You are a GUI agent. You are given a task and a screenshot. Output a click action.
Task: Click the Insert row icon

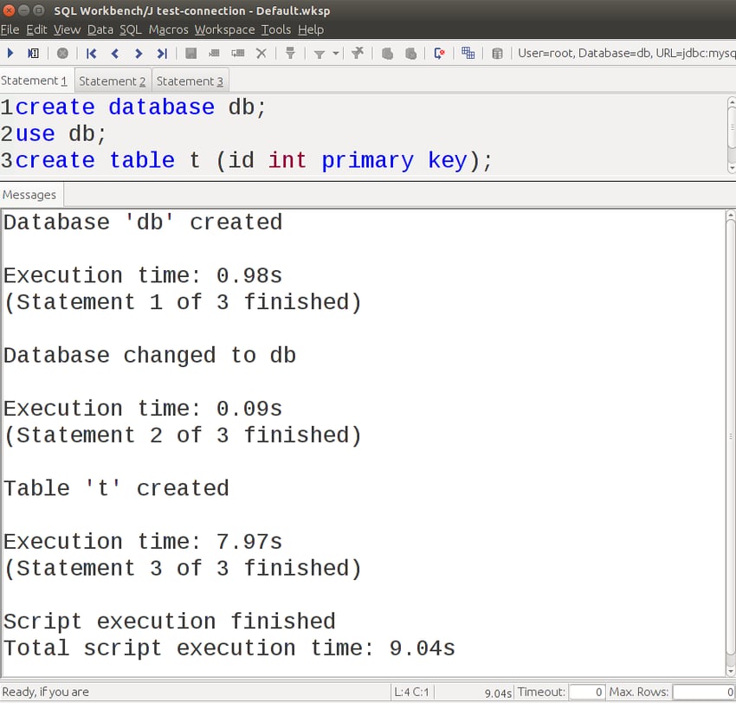(x=214, y=54)
